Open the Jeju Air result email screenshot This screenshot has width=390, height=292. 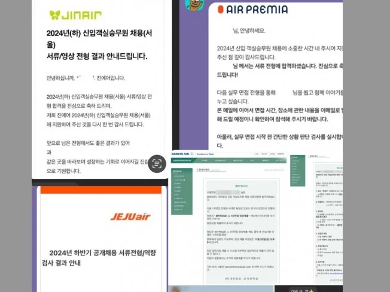coord(99,239)
